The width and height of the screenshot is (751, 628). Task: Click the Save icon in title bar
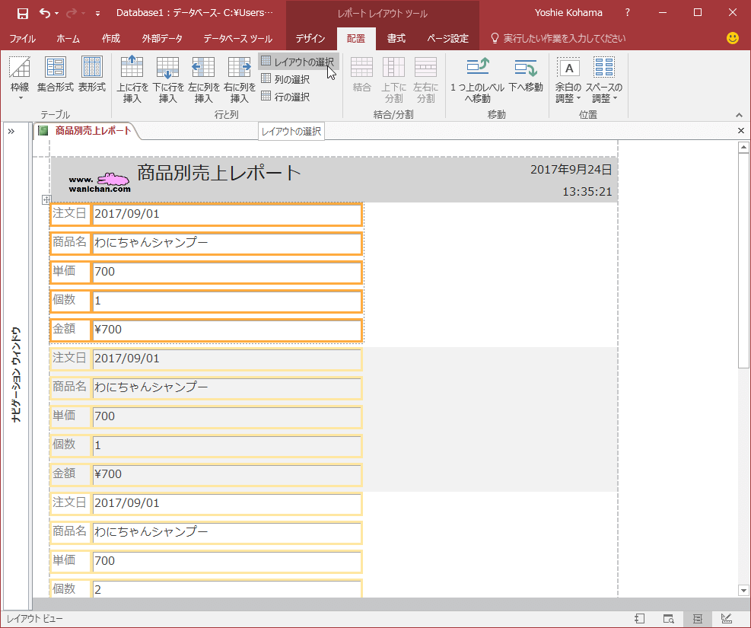tap(23, 14)
